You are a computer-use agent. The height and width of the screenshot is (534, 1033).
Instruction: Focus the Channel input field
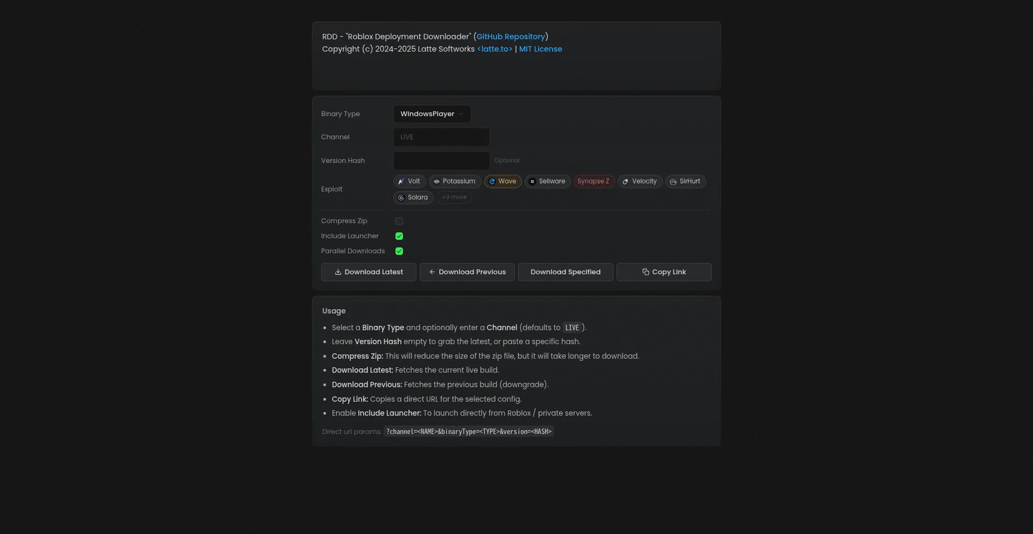(442, 137)
